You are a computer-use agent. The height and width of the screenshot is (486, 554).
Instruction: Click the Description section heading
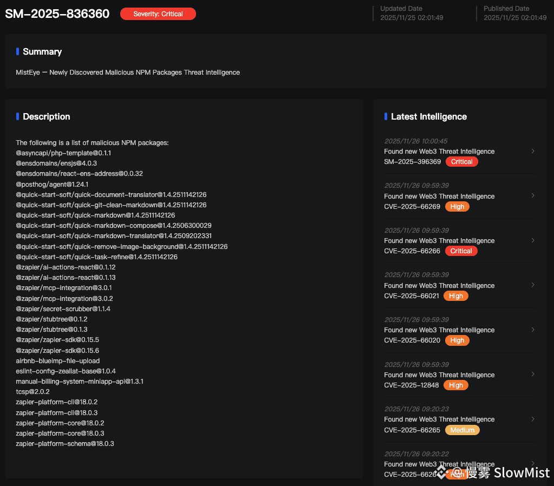click(x=46, y=116)
